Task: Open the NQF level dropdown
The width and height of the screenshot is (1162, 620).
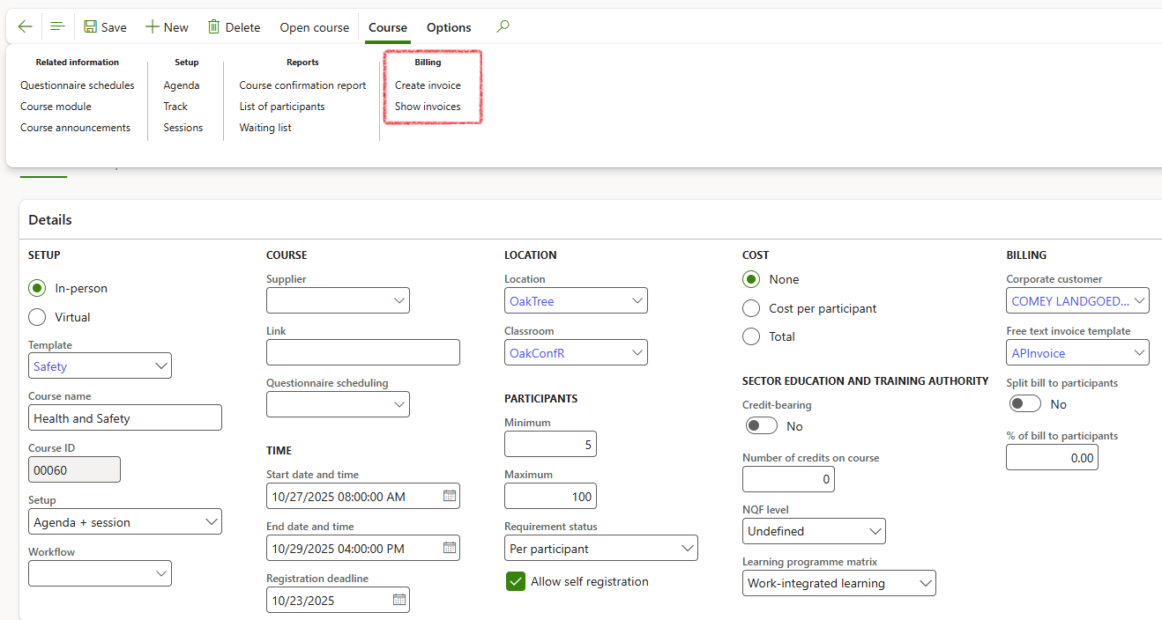Action: point(875,531)
